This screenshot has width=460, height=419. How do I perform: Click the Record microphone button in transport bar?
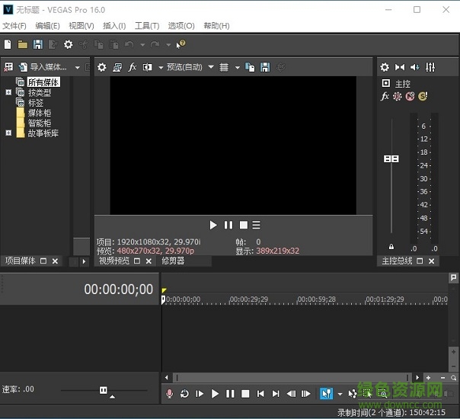coord(170,394)
